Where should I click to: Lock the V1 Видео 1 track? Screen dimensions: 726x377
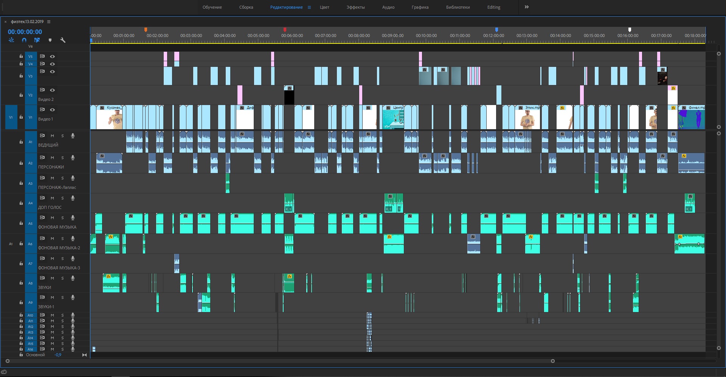pos(21,117)
